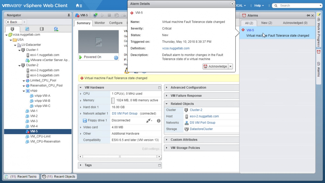
Task: Switch to VMs and Templates navigator view
Action: (27, 29)
